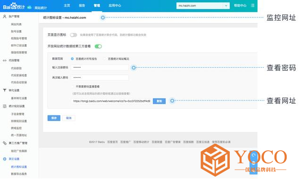The height and width of the screenshot is (179, 302).
Task: Click the sliders icon beside 统计规则设置
Action: [x=5, y=106]
